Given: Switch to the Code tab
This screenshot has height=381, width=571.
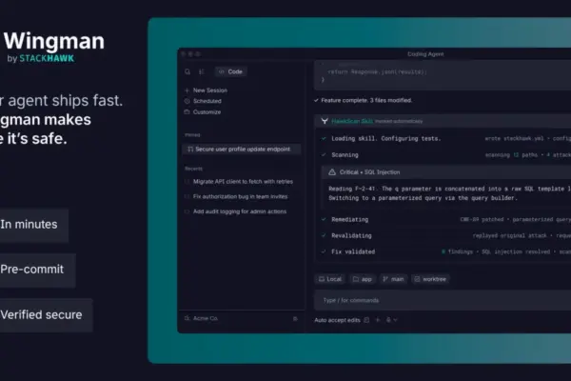Looking at the screenshot, I should 230,71.
